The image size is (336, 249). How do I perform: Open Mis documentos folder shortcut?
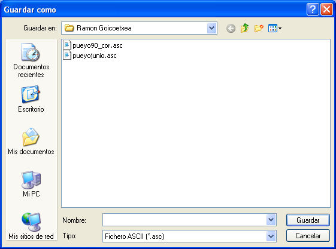tap(31, 141)
